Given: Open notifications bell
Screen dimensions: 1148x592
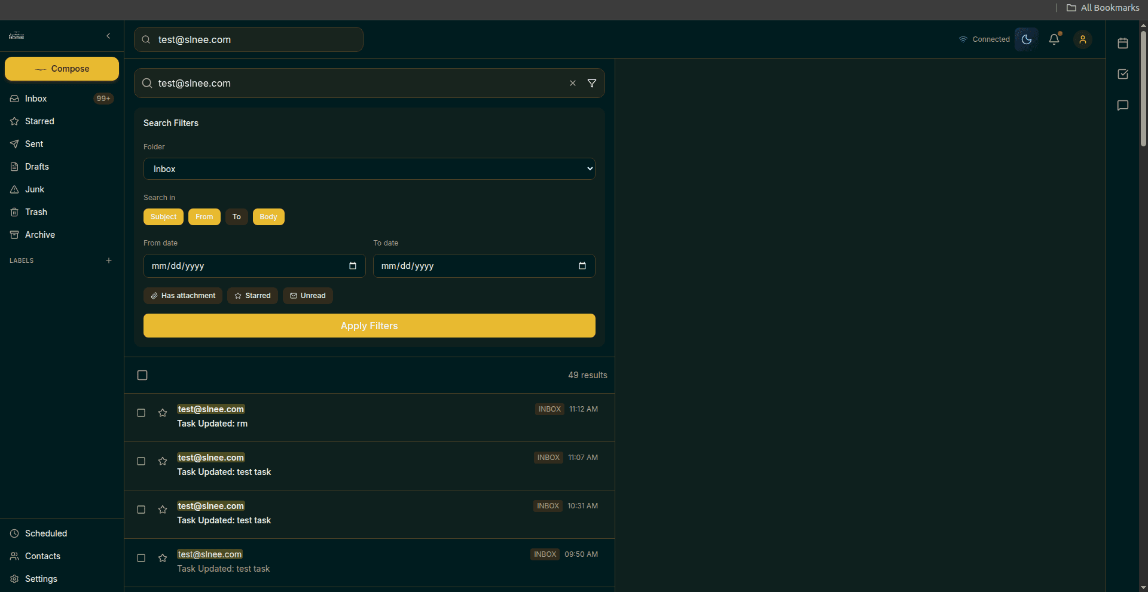Looking at the screenshot, I should pyautogui.click(x=1054, y=39).
